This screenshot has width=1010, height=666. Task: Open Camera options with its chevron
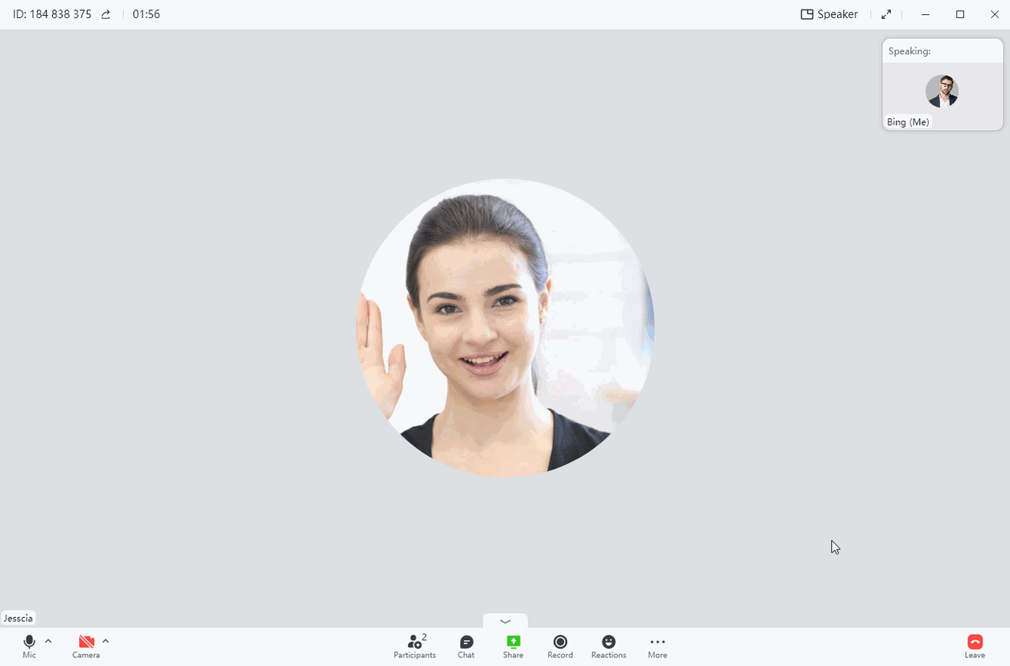tap(106, 641)
